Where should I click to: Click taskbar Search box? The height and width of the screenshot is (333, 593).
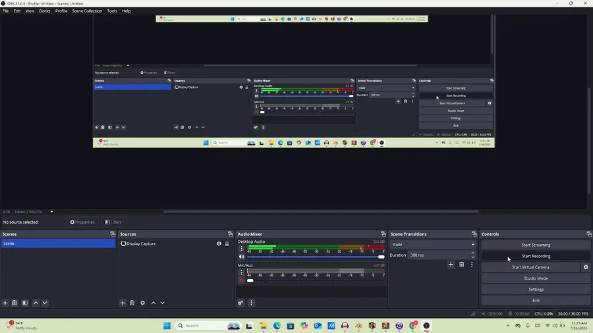tap(208, 326)
